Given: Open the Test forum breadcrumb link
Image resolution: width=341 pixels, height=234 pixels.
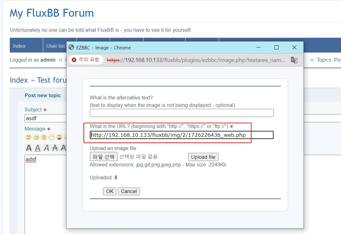Looking at the screenshot, I should [52, 80].
